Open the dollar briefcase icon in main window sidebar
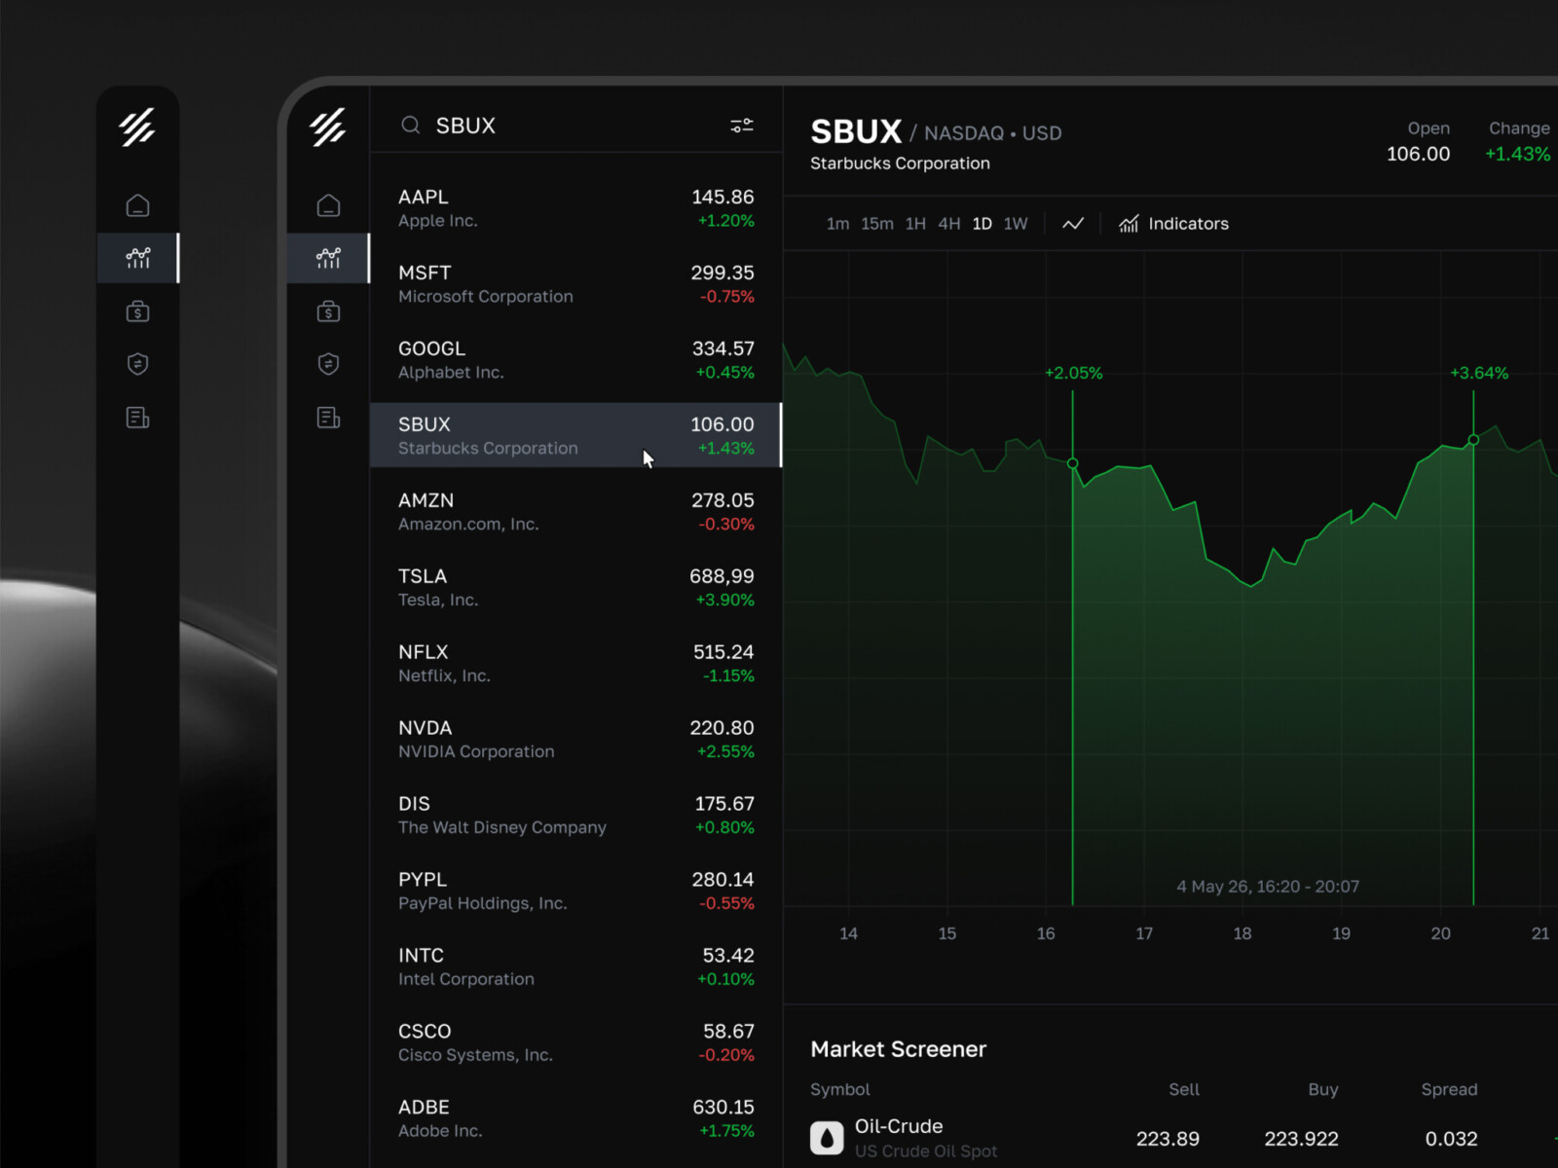The width and height of the screenshot is (1558, 1168). click(x=328, y=311)
